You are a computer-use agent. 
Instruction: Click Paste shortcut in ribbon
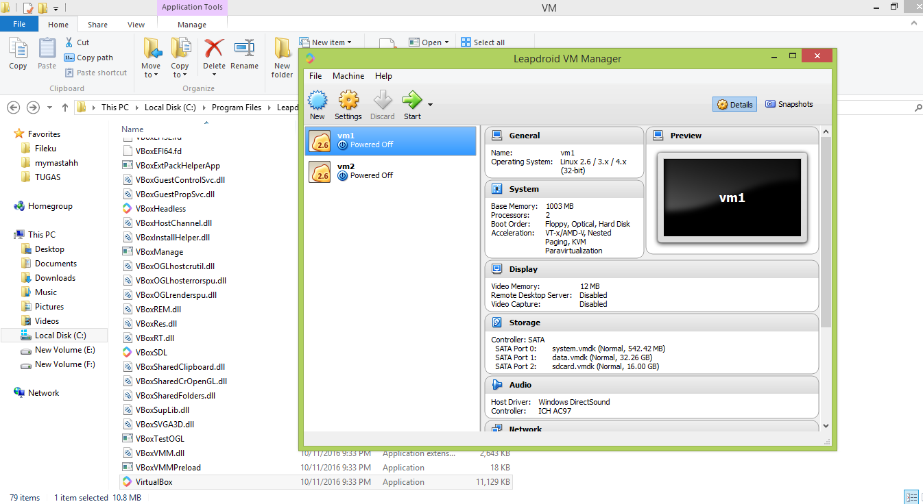pyautogui.click(x=95, y=73)
